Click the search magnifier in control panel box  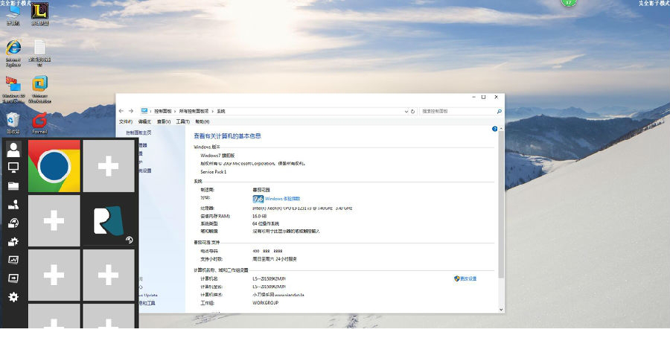[x=499, y=111]
